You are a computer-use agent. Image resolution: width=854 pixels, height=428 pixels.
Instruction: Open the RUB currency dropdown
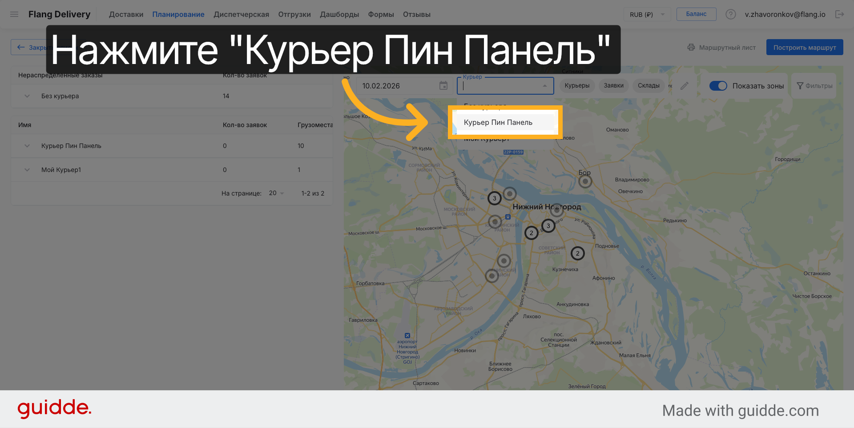click(647, 14)
